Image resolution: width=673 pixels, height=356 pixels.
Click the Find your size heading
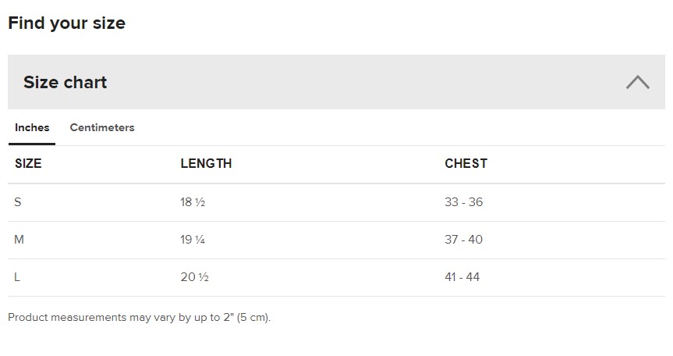click(66, 23)
